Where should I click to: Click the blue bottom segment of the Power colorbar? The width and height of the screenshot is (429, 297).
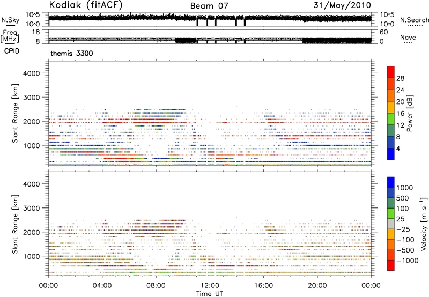pyautogui.click(x=391, y=154)
